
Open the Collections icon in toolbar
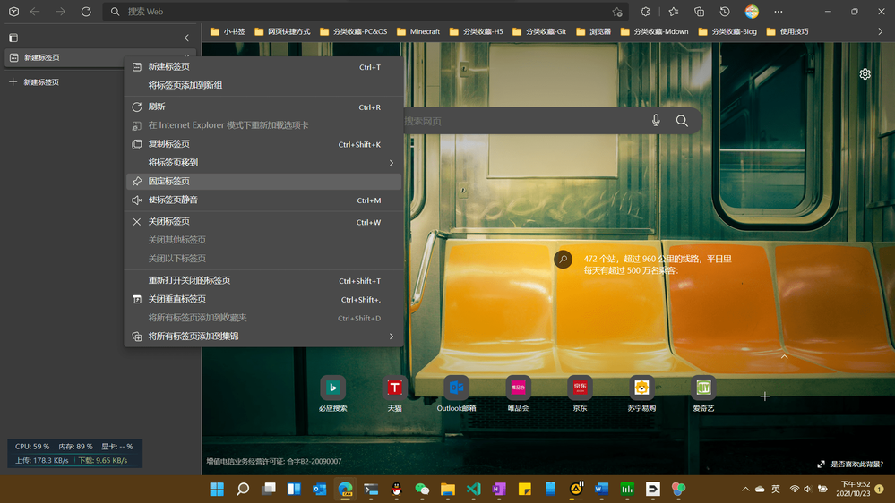tap(699, 12)
